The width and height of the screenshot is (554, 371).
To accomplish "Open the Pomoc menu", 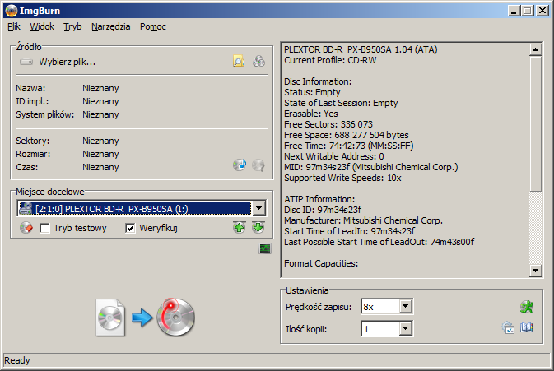I will pos(152,26).
